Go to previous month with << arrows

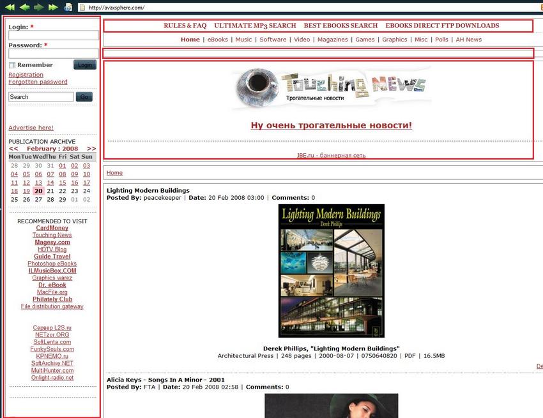coord(13,149)
